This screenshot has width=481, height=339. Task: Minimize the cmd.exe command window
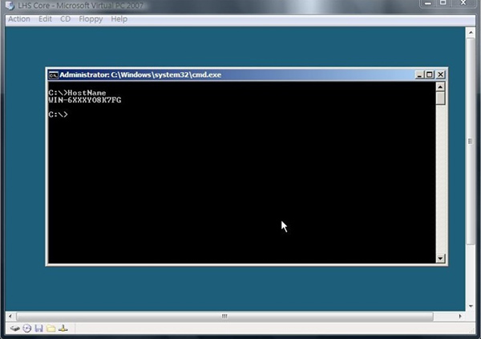(419, 75)
